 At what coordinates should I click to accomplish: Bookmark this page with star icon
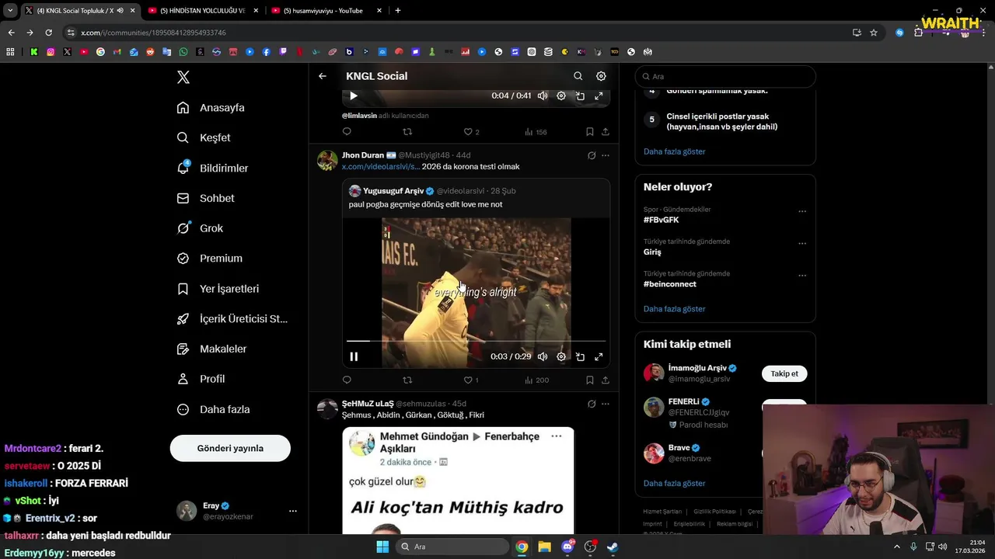(874, 33)
